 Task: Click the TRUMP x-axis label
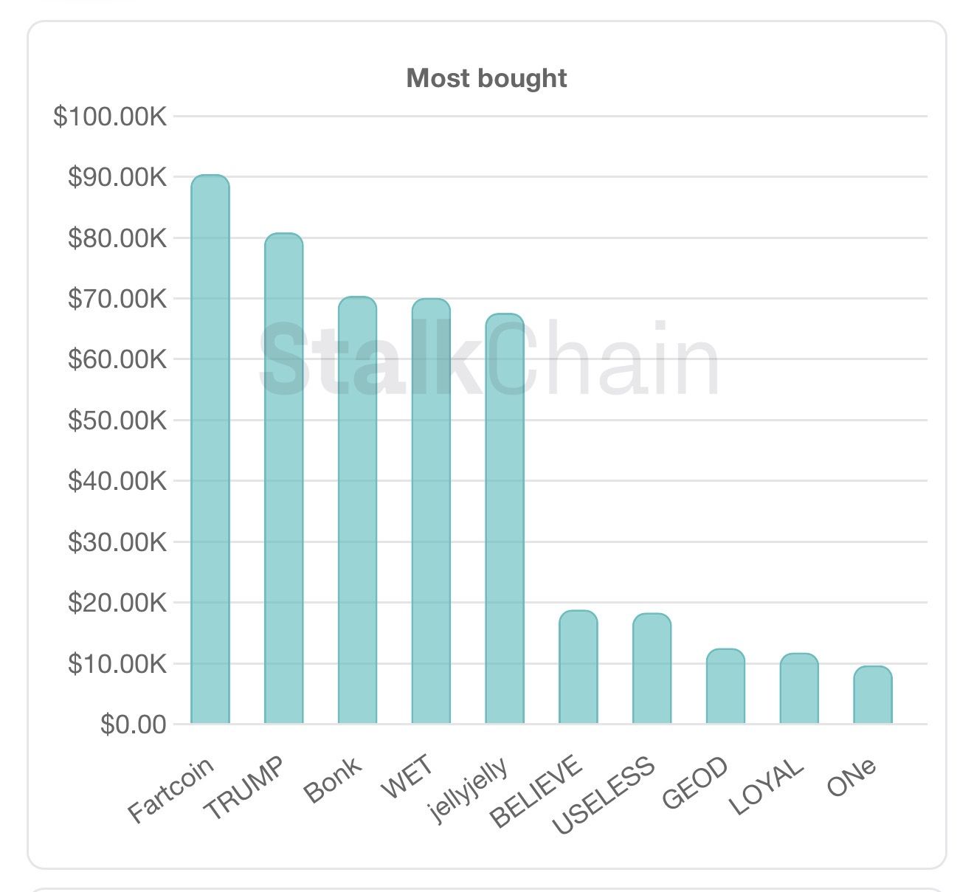coord(244,789)
